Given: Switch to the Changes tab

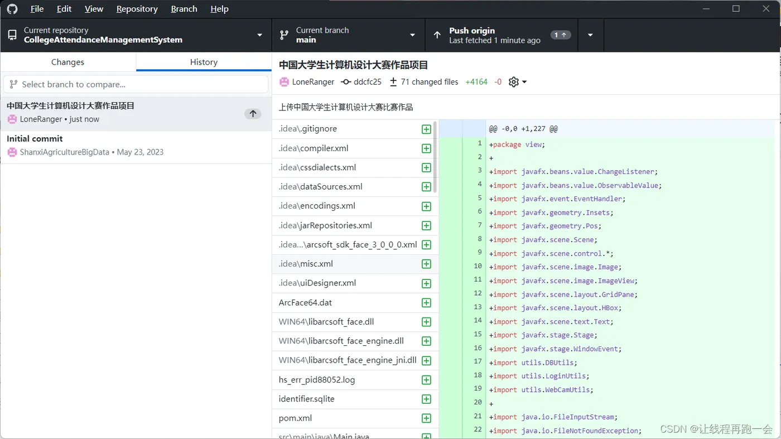Looking at the screenshot, I should click(68, 62).
